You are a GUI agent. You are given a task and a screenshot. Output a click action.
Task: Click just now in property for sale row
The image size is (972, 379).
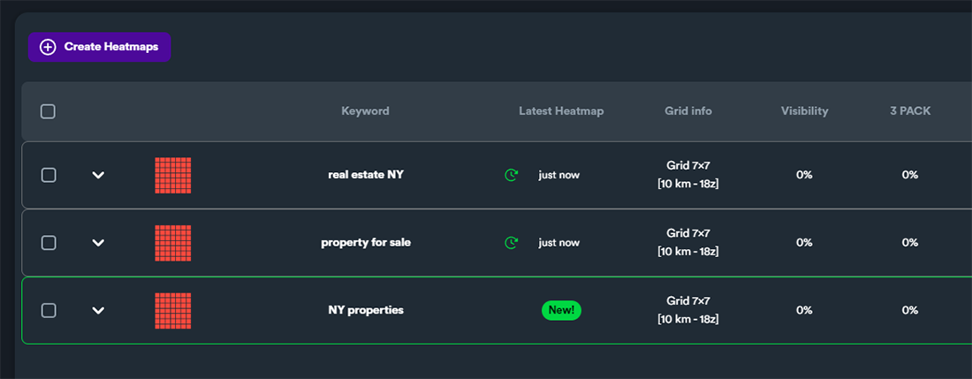[559, 243]
